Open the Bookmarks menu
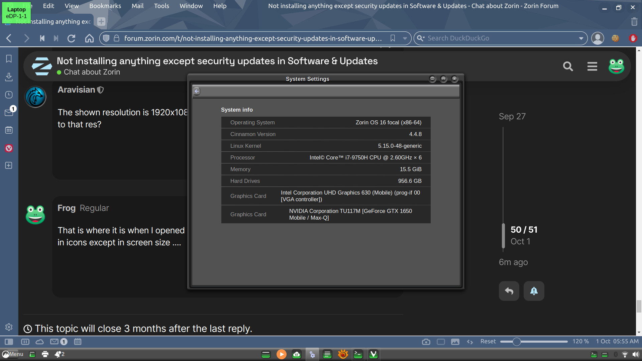642x361 pixels. pyautogui.click(x=105, y=6)
